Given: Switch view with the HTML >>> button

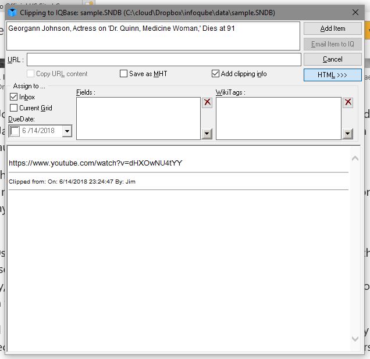Looking at the screenshot, I should [x=332, y=76].
